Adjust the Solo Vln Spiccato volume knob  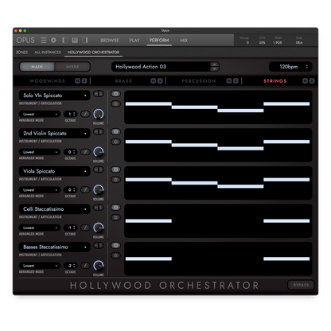99,114
